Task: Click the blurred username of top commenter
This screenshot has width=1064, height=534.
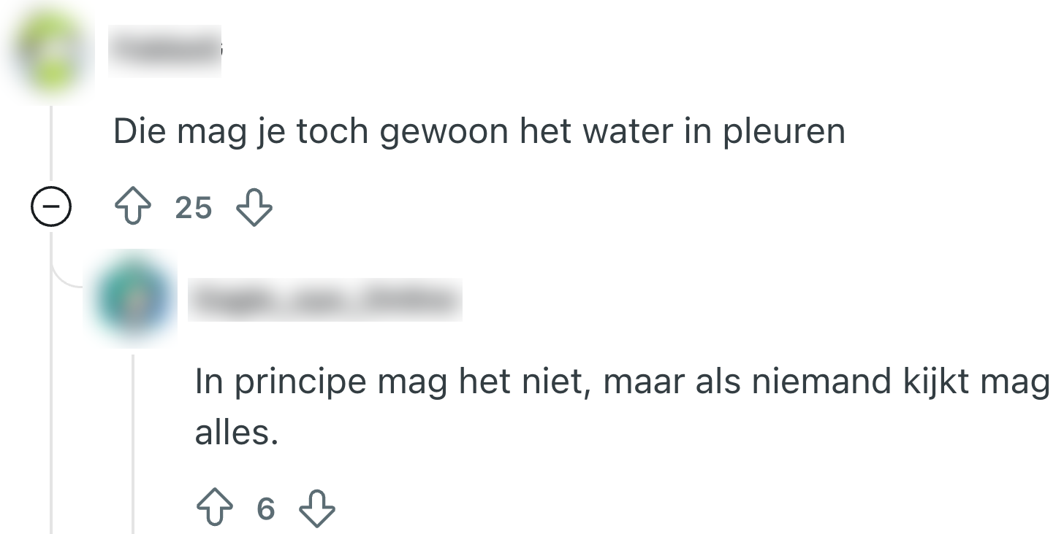Action: [164, 51]
